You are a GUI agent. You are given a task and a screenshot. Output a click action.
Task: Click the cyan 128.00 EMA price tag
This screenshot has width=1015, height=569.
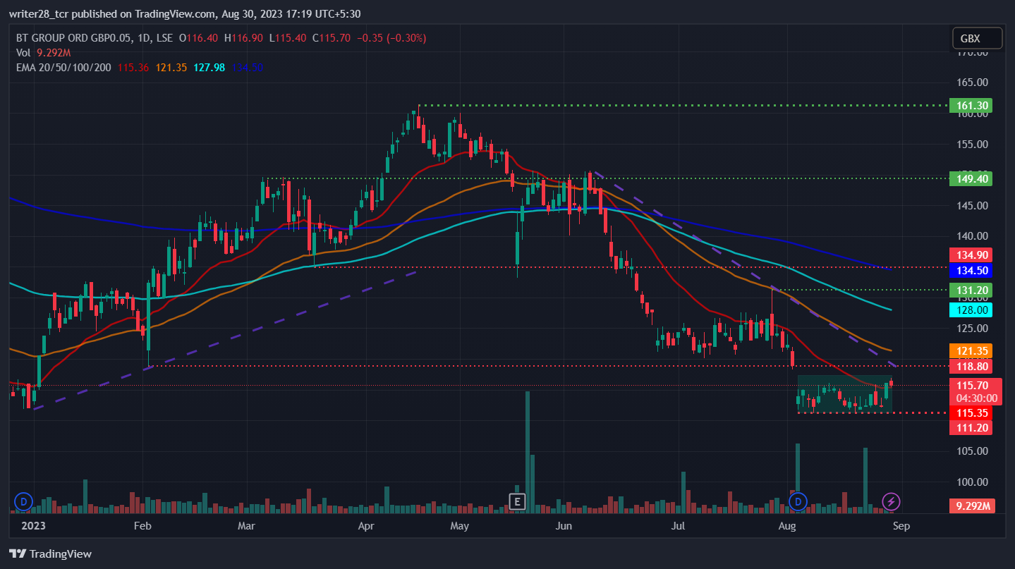[971, 310]
